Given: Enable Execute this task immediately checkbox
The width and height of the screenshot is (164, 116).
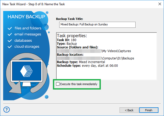Looking at the screenshot, I should tap(58, 84).
